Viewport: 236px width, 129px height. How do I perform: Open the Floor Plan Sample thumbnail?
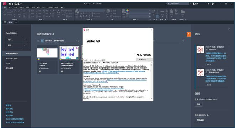(x=47, y=53)
